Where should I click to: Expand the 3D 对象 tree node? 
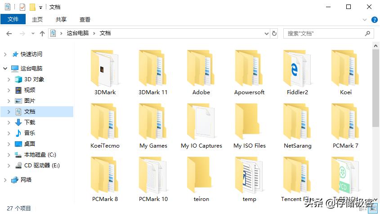click(9, 79)
